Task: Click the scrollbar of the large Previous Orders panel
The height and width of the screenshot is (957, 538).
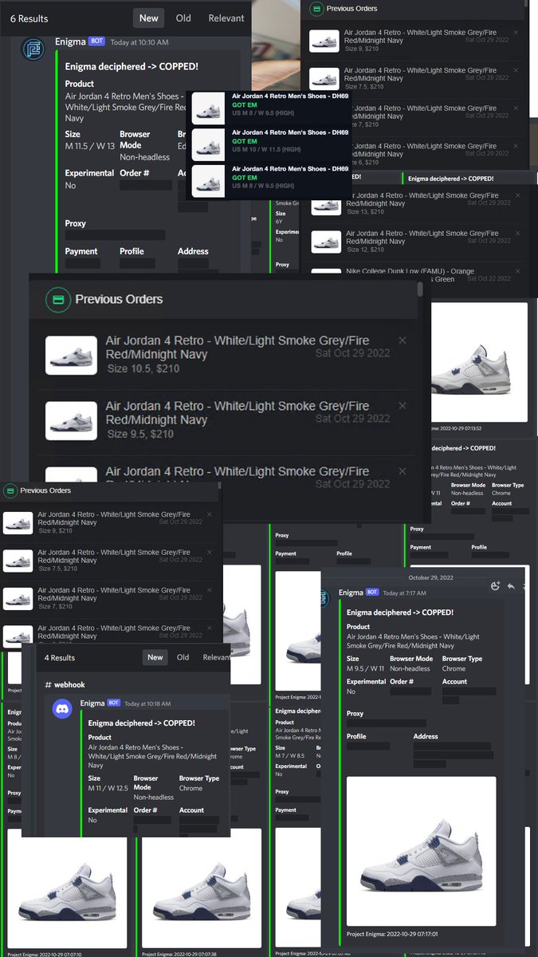Action: [420, 289]
